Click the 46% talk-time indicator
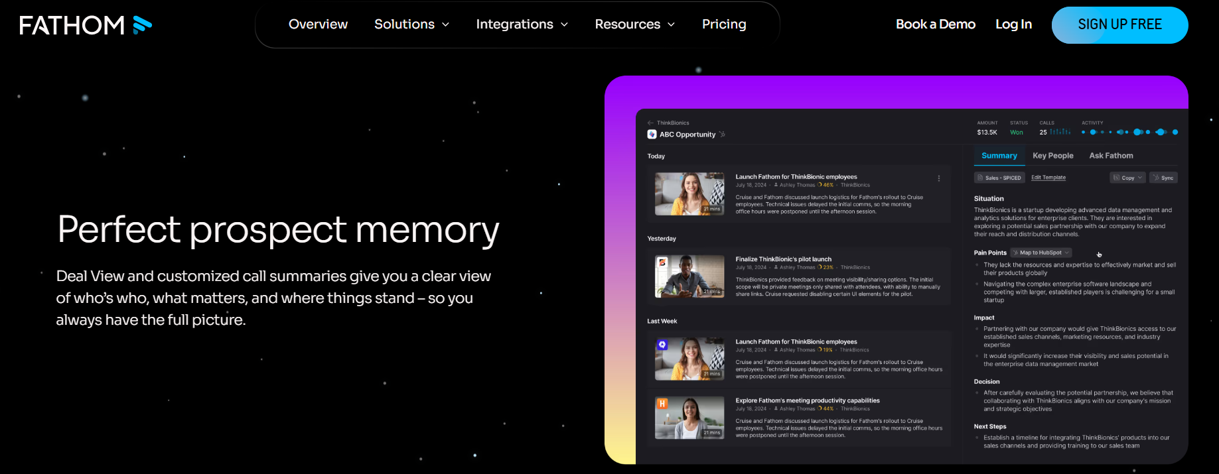Viewport: 1219px width, 474px height. coord(825,185)
